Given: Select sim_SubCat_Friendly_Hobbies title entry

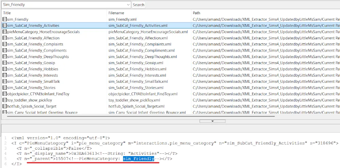Looking at the screenshot, I should (33, 69).
